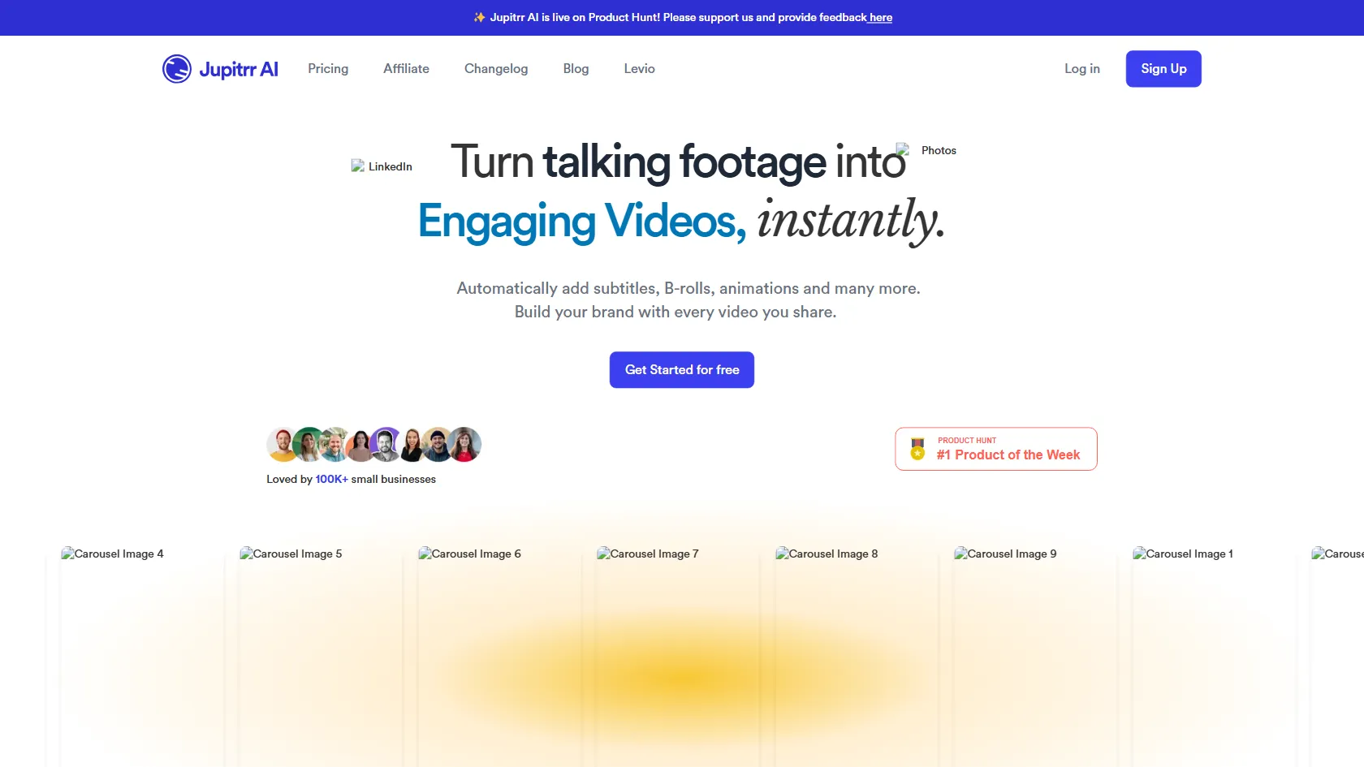Open the #1 Product of the Week badge

point(996,449)
